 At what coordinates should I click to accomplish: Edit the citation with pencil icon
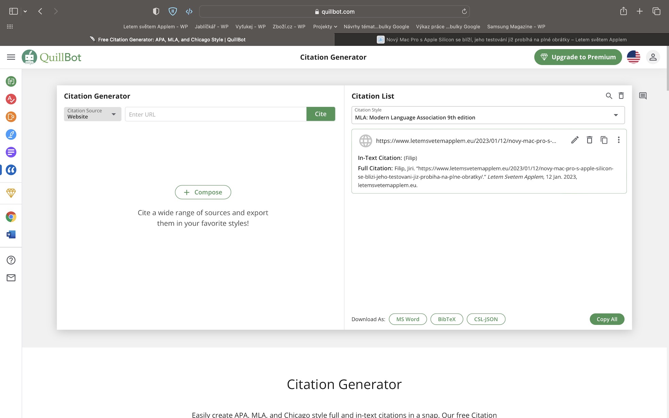(575, 140)
